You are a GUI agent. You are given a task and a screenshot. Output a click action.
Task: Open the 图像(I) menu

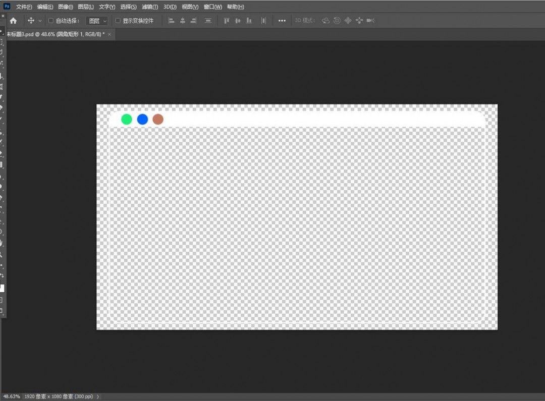(x=66, y=7)
